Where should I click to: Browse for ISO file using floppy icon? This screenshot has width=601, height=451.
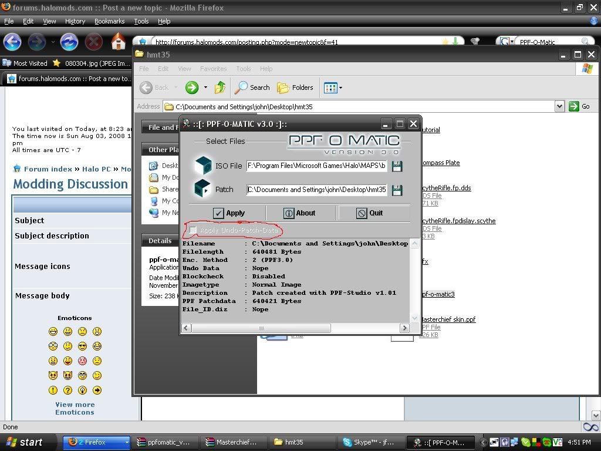[397, 166]
